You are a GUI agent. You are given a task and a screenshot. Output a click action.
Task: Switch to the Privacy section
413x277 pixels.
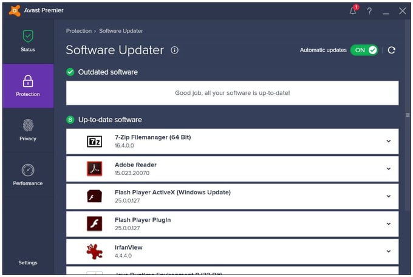(28, 130)
